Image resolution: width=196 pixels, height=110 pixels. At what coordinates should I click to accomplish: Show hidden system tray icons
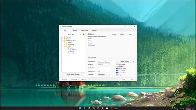168,108
